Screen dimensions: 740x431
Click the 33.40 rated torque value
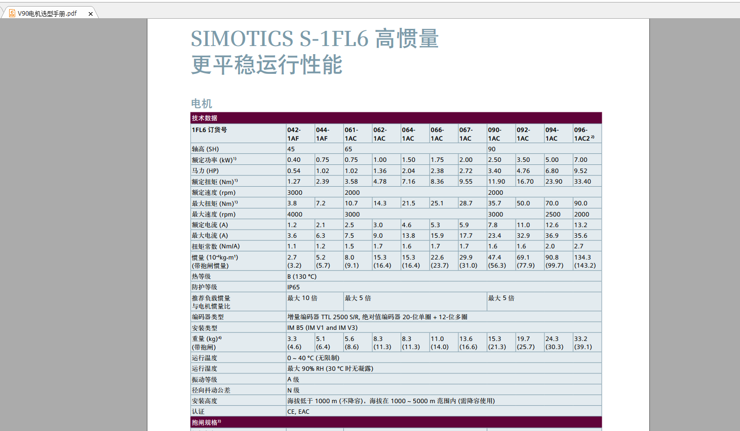pyautogui.click(x=582, y=182)
